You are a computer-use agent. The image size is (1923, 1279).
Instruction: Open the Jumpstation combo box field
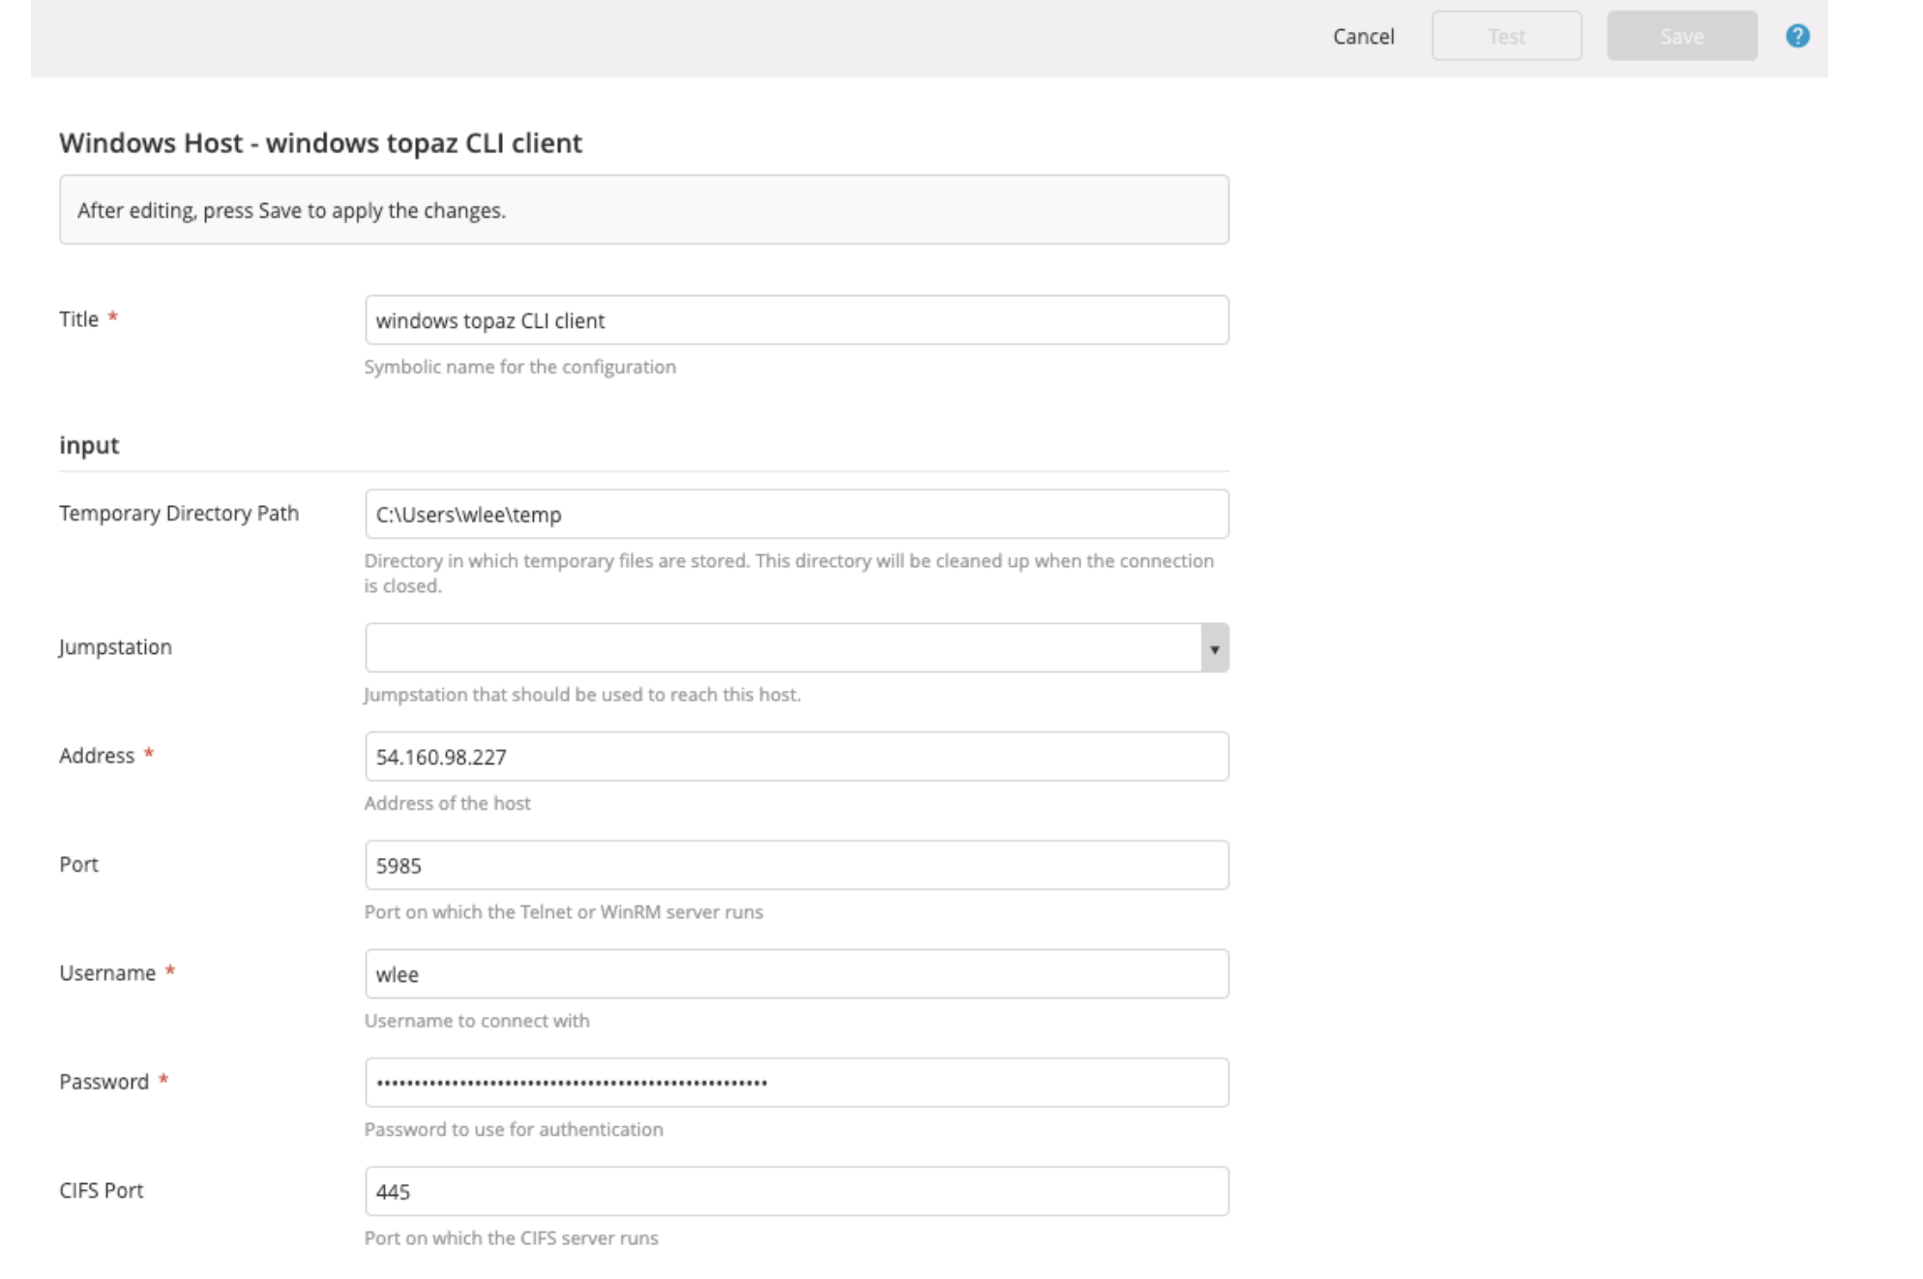point(796,648)
